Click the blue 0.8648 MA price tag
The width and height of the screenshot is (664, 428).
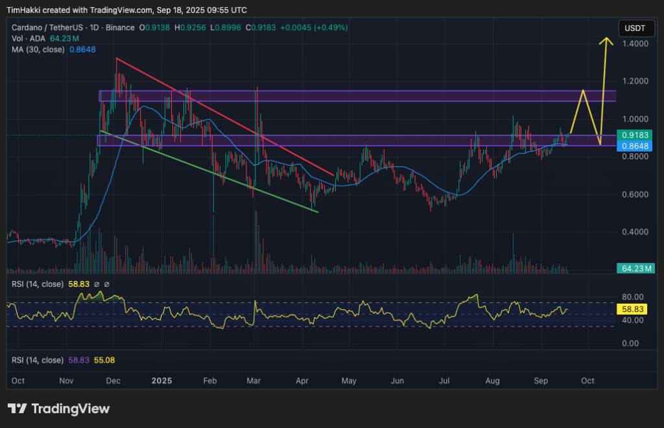coord(634,146)
